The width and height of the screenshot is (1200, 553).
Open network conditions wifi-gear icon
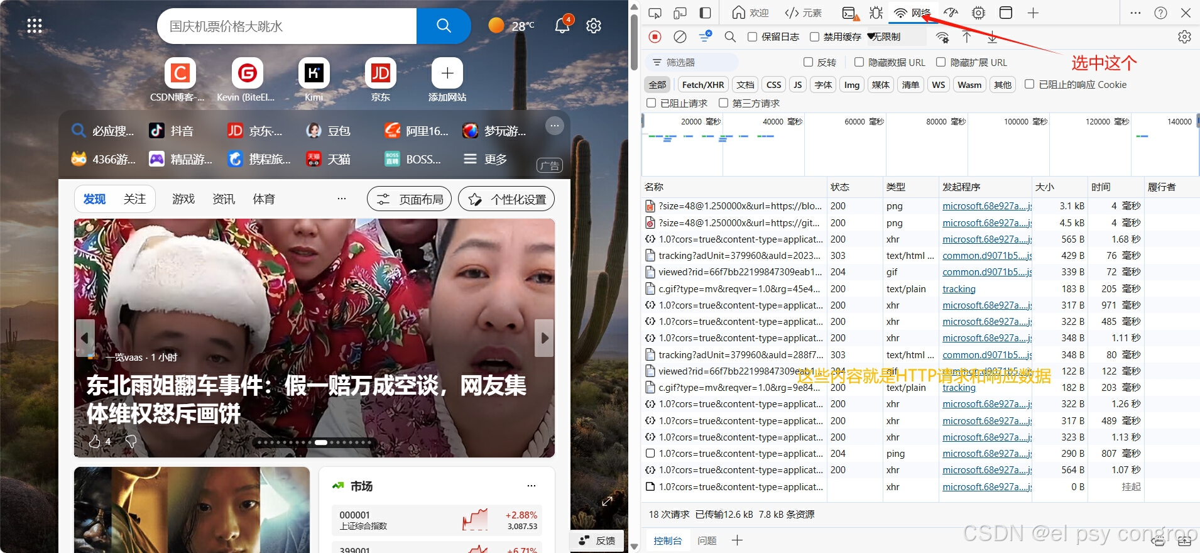click(x=942, y=37)
